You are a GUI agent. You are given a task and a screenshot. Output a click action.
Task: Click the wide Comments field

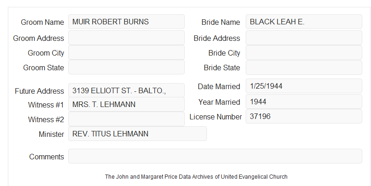click(215, 156)
